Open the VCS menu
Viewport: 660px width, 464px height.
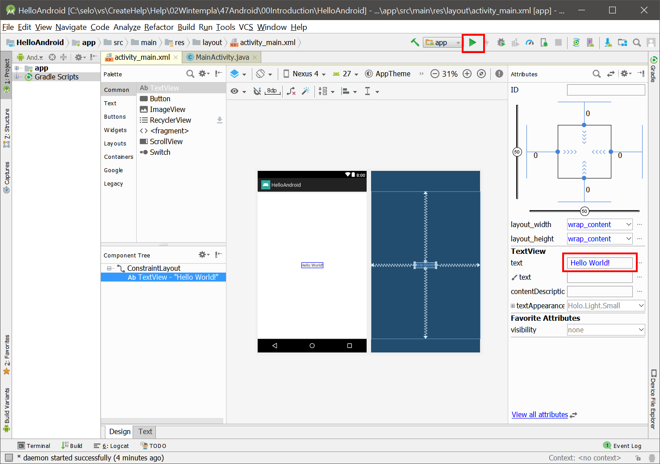pyautogui.click(x=246, y=27)
